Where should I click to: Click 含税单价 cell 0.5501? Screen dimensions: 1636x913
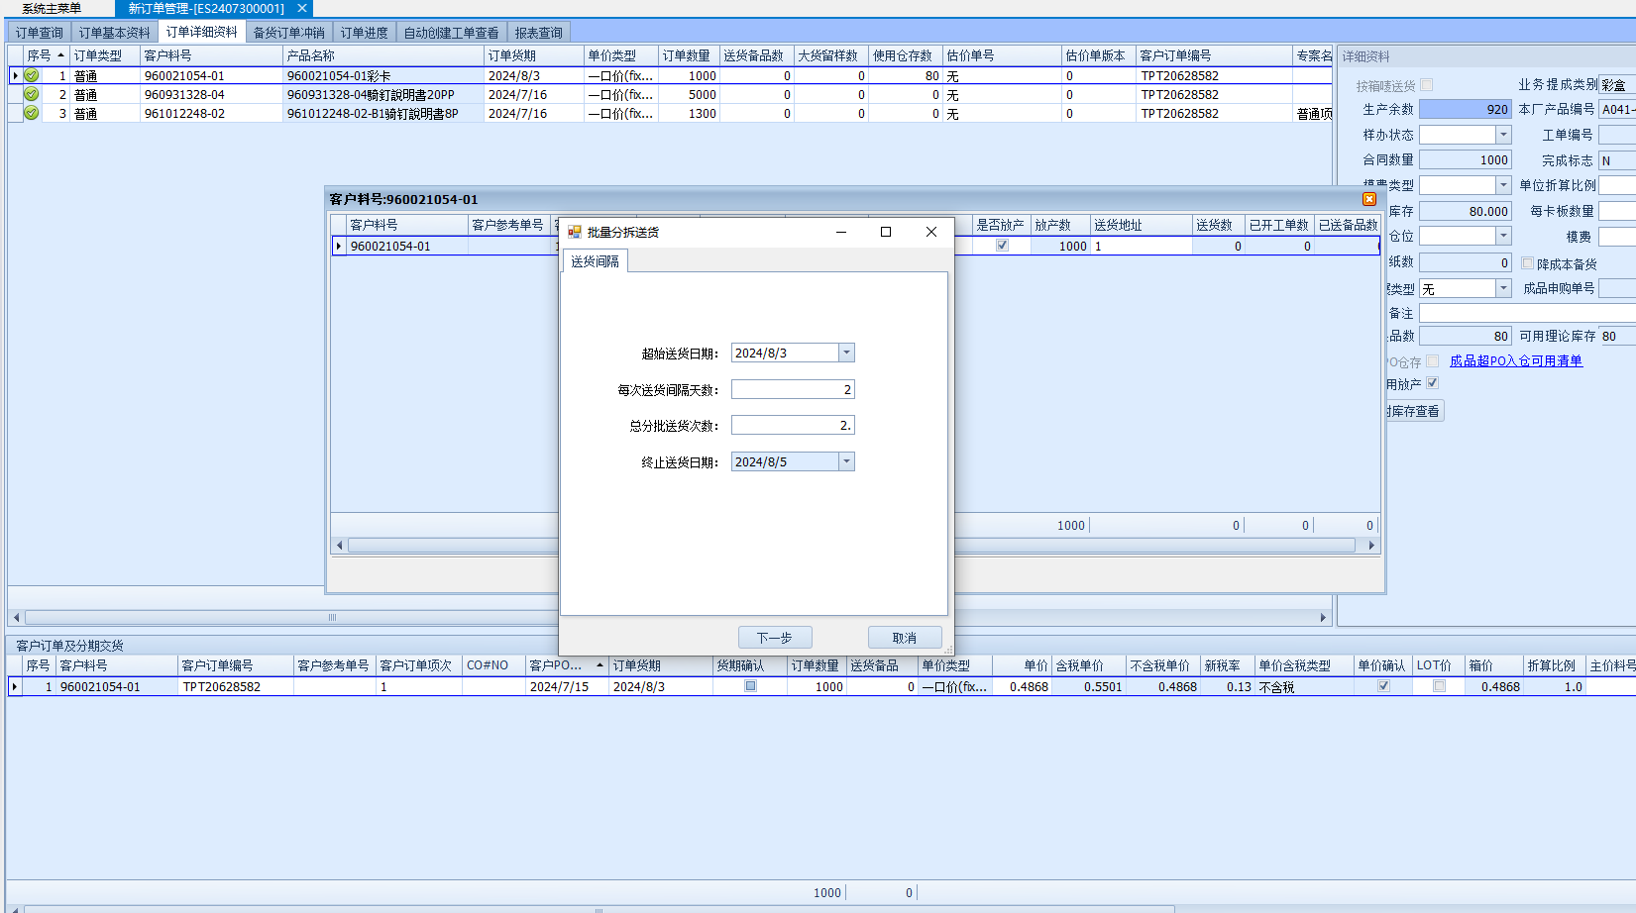(1089, 686)
